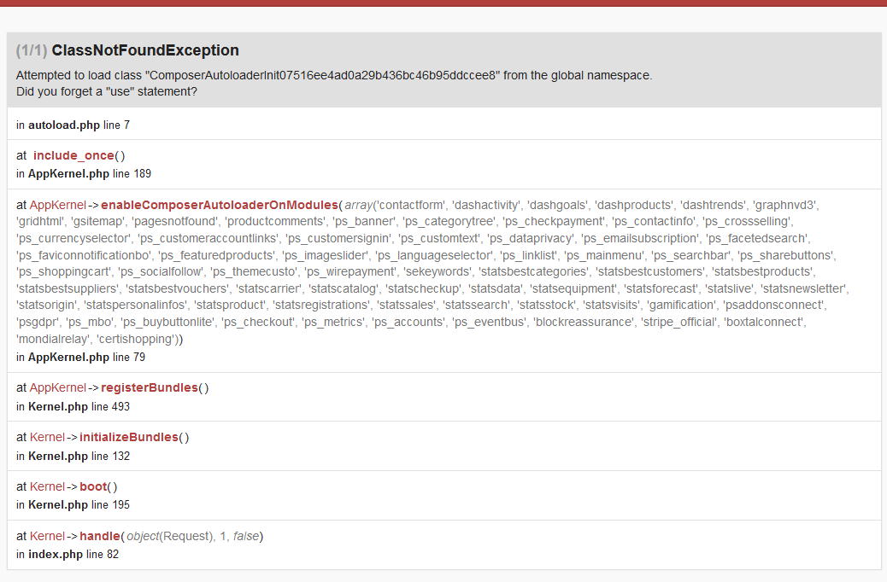Click the 'gamification' array entry
The height and width of the screenshot is (582, 887).
681,306
